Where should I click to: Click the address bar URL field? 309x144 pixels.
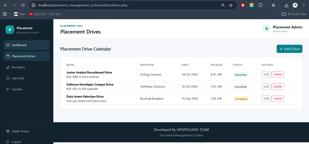point(126,5)
